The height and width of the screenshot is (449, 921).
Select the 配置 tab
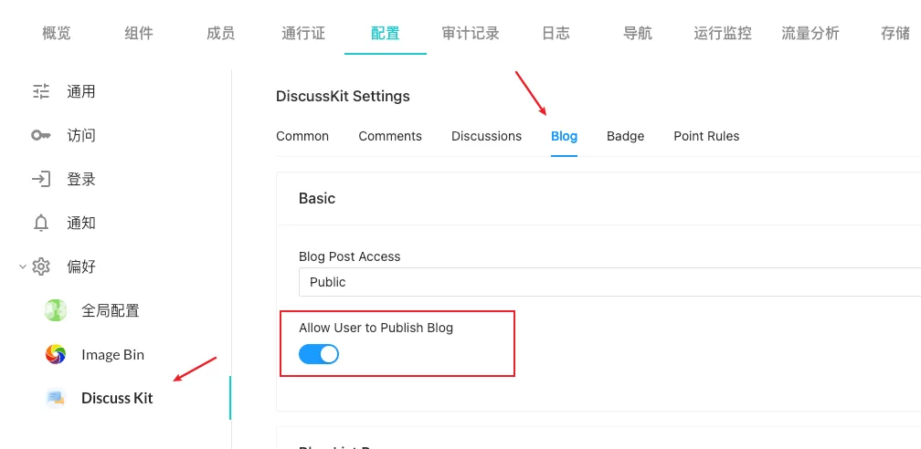[x=386, y=33]
